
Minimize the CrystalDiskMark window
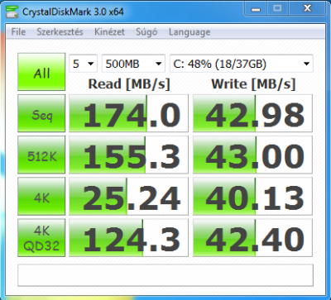coord(257,9)
